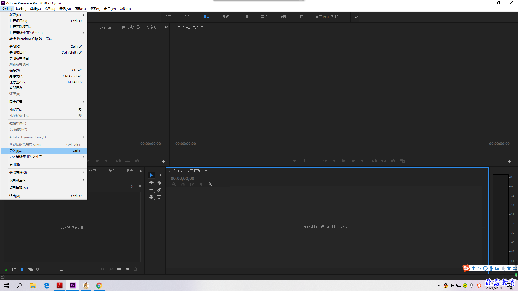Viewport: 518px width, 291px height.
Task: Click New Item icon in project panel
Action: 127,269
